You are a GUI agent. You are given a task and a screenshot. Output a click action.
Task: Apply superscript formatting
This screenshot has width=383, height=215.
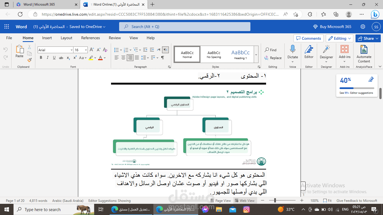[75, 58]
